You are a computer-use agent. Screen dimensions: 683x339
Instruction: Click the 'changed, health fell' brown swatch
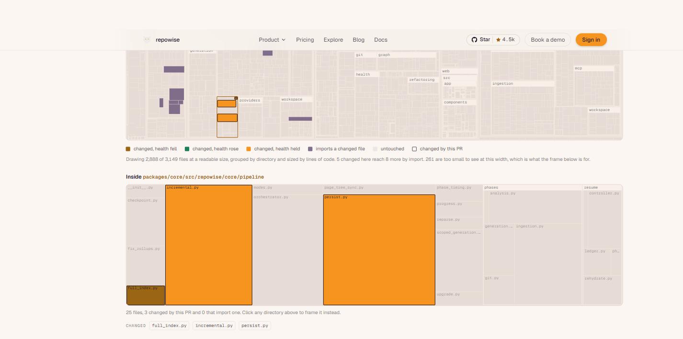(128, 149)
